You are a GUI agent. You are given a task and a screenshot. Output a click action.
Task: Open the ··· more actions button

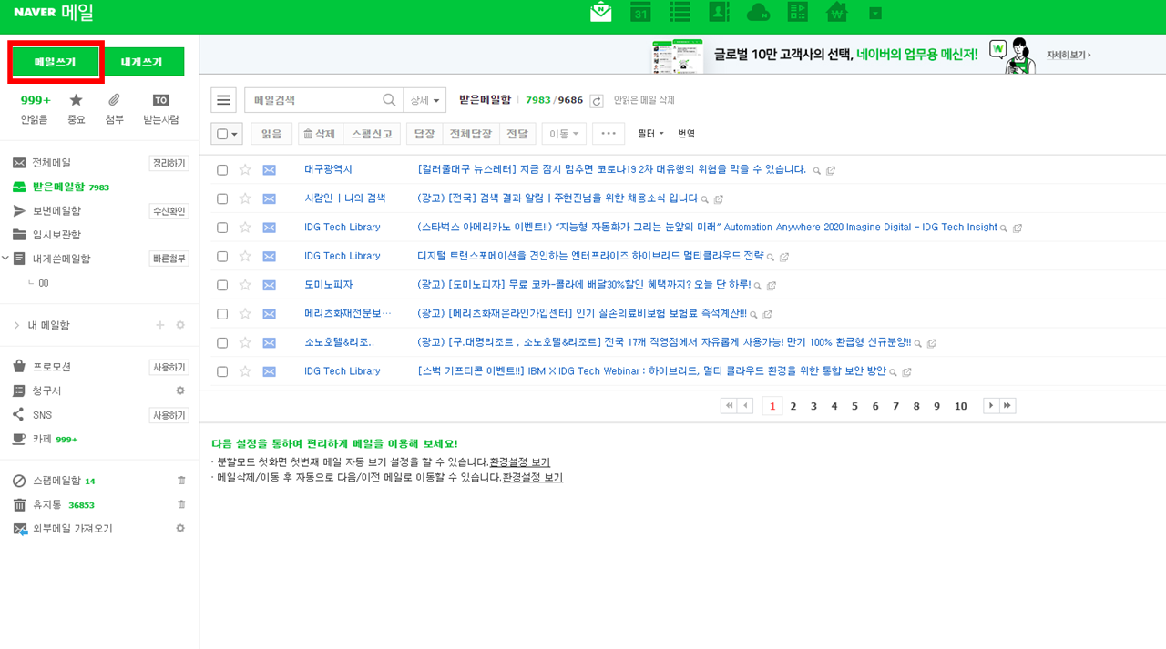609,134
